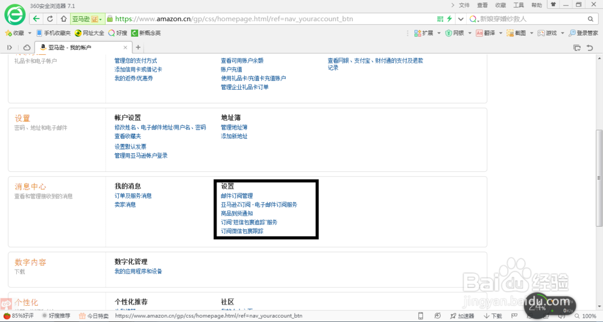Image resolution: width=603 pixels, height=322 pixels.
Task: Open the 收藏 favorites star
Action: pyautogui.click(x=14, y=33)
